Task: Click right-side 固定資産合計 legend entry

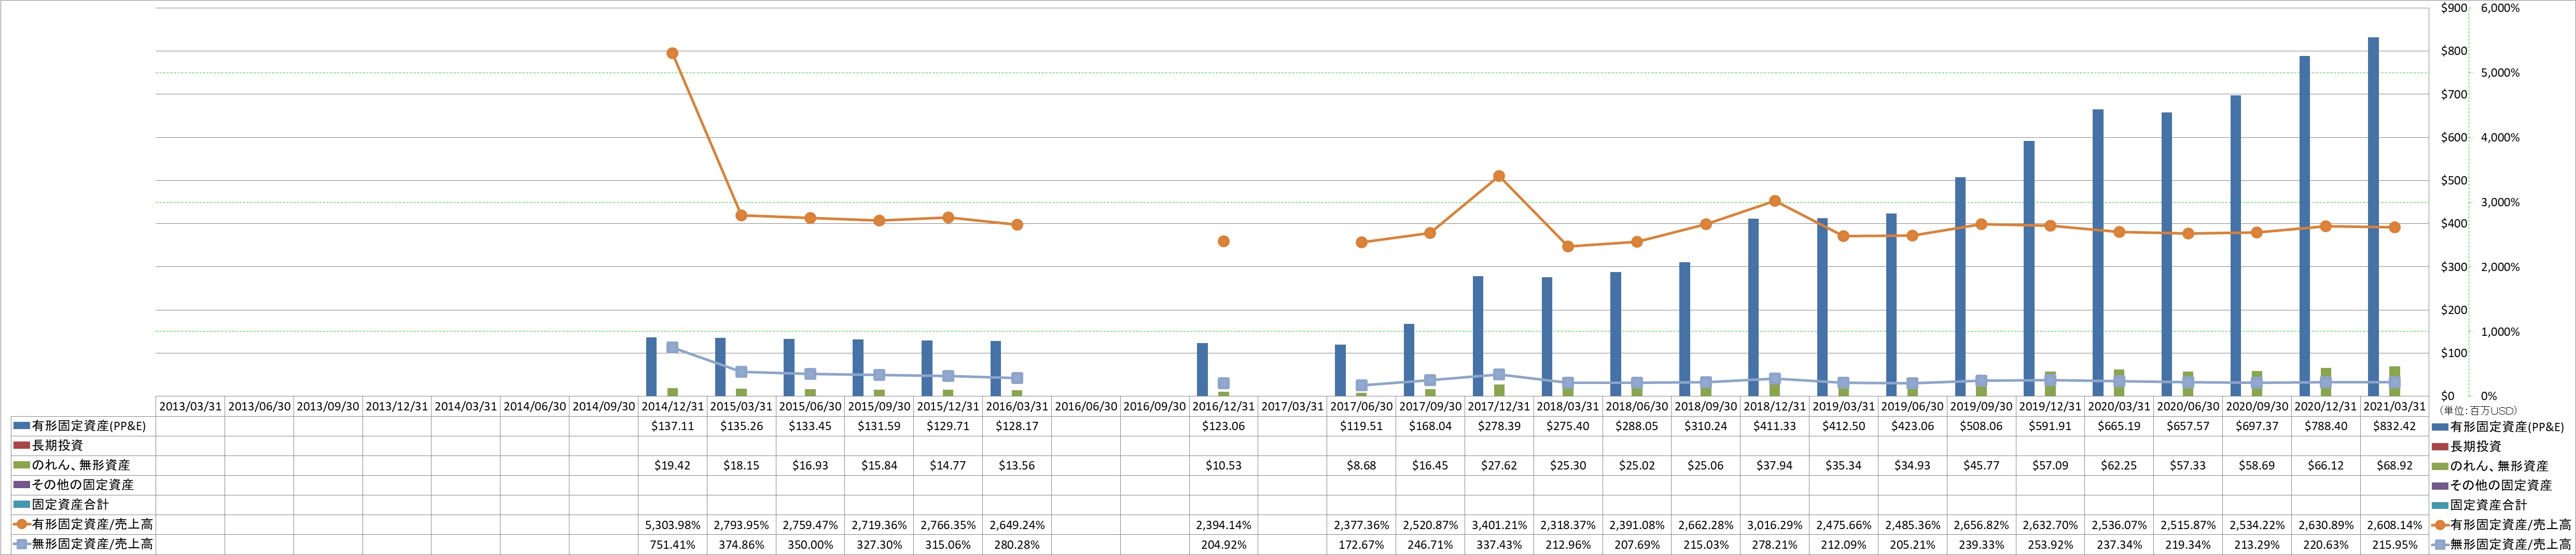Action: coord(2482,505)
